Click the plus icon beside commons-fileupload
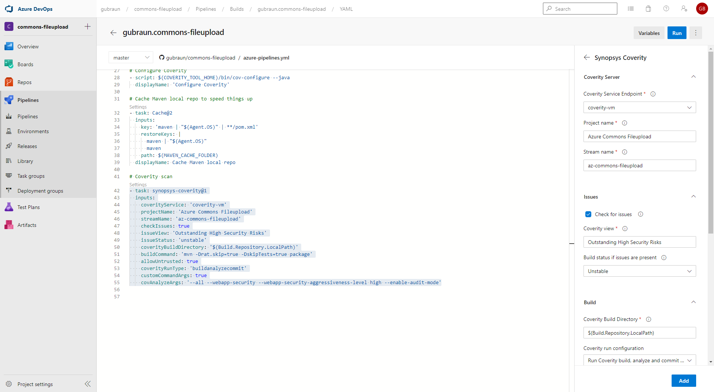Image resolution: width=714 pixels, height=392 pixels. coord(87,26)
